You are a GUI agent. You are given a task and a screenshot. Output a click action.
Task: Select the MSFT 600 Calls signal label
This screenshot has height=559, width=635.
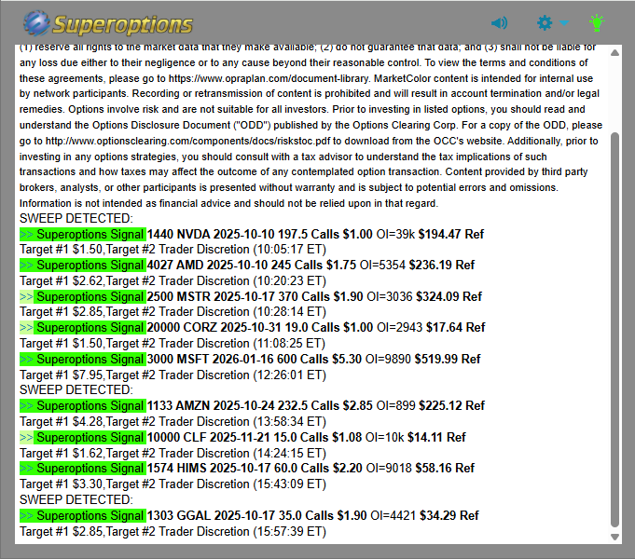83,359
